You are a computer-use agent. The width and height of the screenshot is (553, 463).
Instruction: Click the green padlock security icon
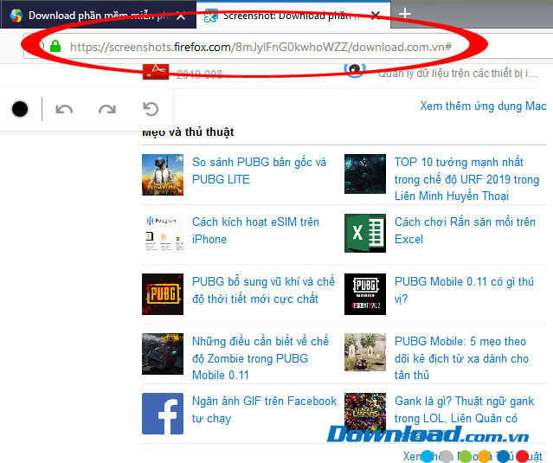point(55,46)
